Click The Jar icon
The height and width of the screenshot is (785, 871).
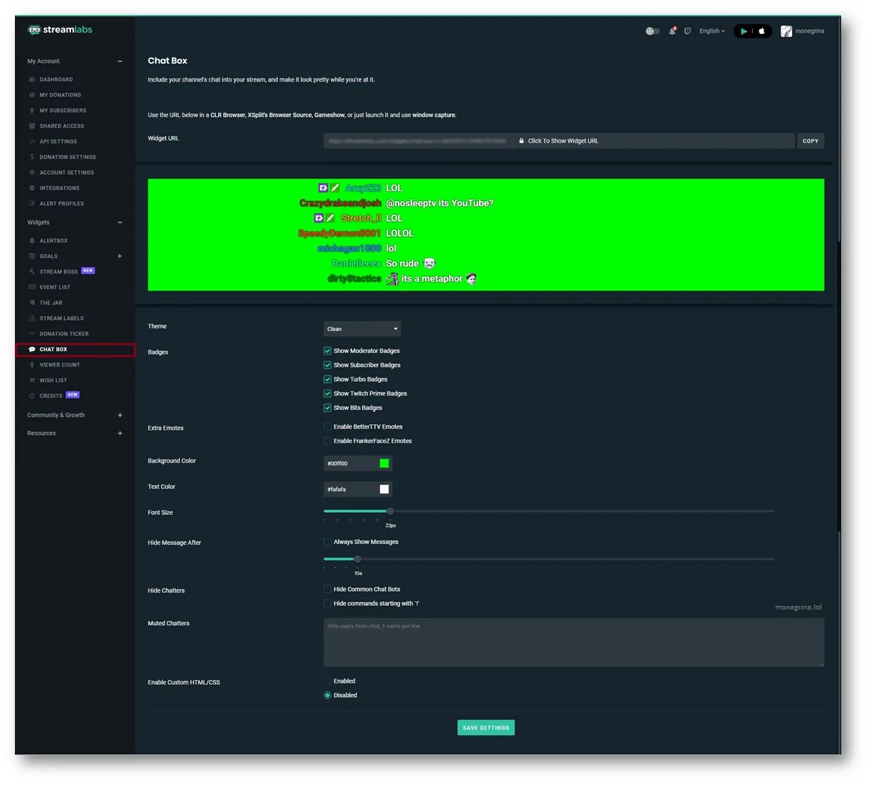coord(32,303)
